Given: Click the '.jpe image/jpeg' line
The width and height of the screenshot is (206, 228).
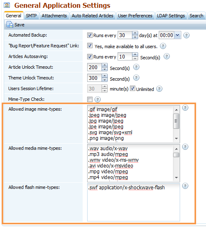Looking at the screenshot, I should (106, 127).
